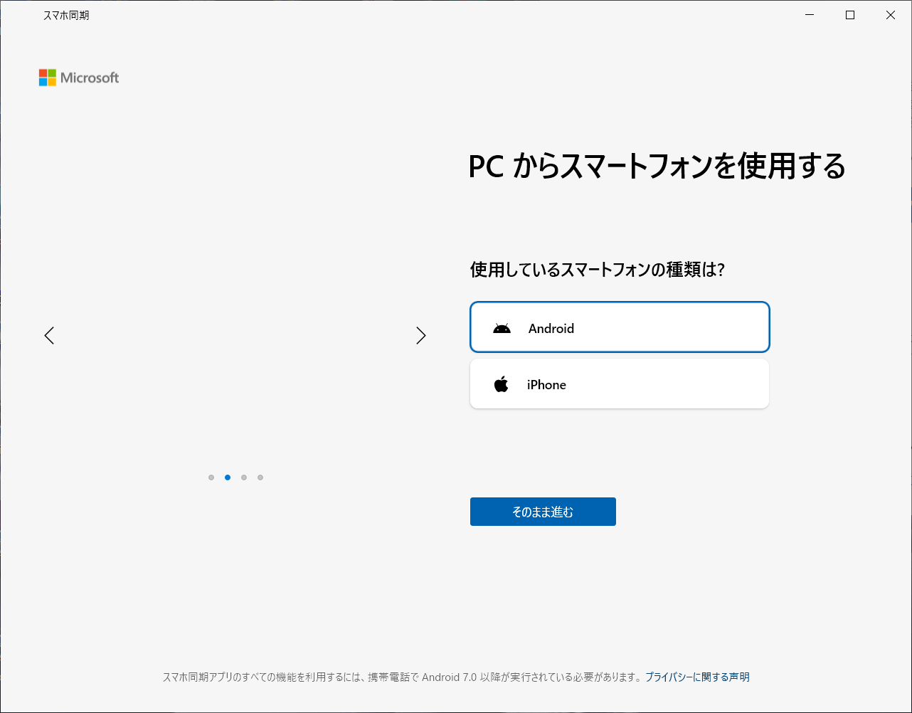Go to the previous carousel slide
912x713 pixels.
[x=49, y=335]
